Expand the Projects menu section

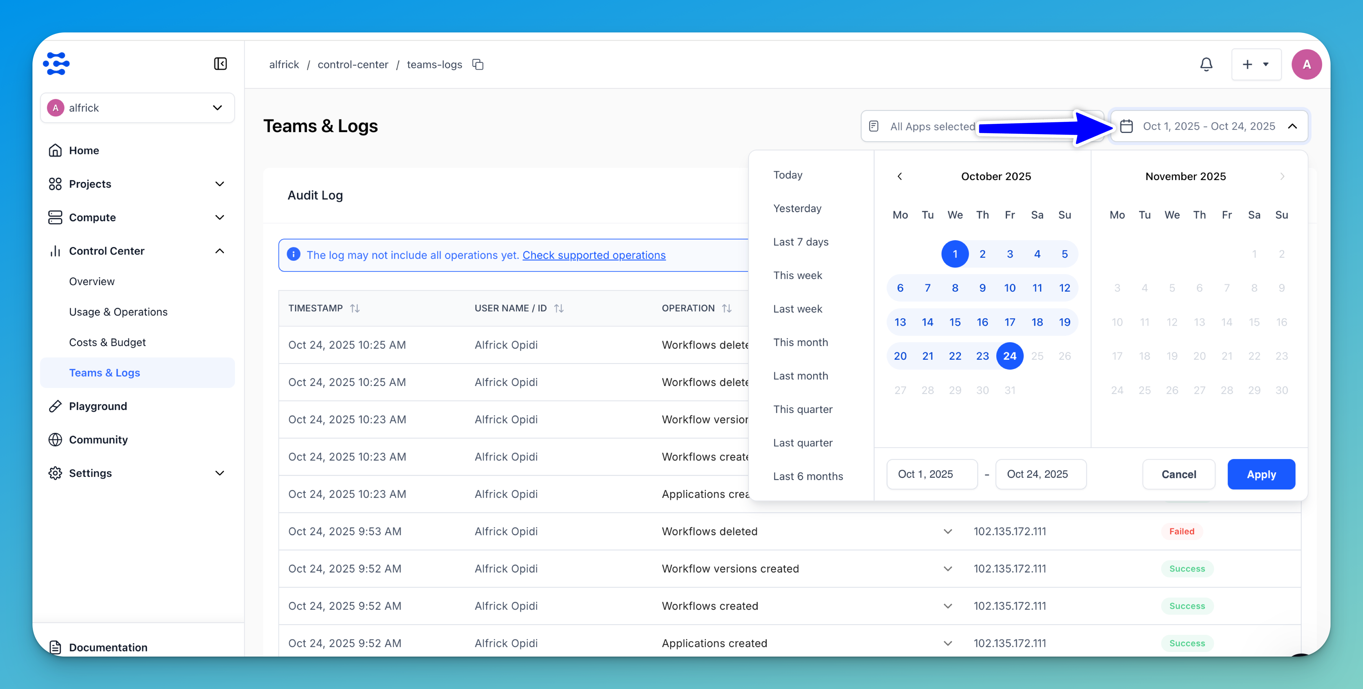coord(219,184)
